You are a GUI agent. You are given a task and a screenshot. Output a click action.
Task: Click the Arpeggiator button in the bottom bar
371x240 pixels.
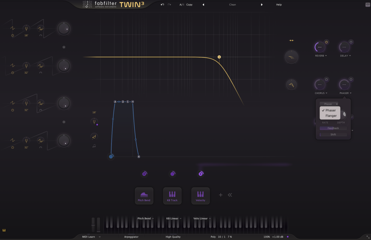131,237
